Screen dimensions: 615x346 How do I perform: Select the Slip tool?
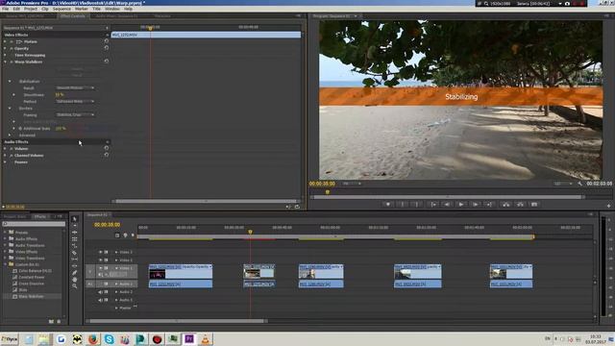click(75, 259)
